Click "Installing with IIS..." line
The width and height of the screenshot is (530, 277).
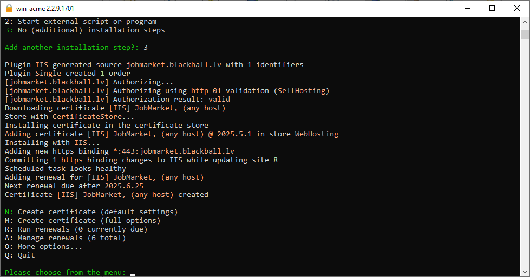(52, 143)
